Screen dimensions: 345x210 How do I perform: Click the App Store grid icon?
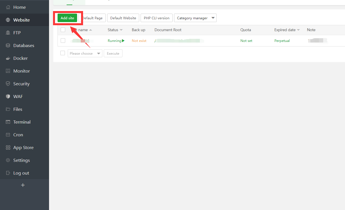coord(8,148)
